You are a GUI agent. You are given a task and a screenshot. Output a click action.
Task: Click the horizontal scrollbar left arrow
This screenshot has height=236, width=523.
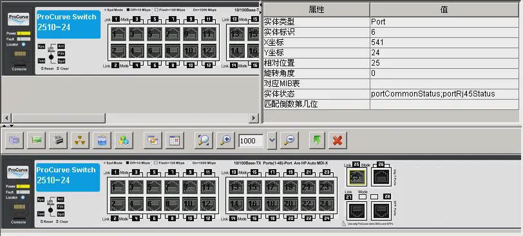(x=6, y=118)
